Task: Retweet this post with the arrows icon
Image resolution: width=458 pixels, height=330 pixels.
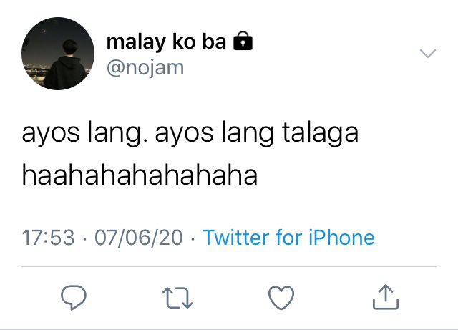Action: point(177,298)
